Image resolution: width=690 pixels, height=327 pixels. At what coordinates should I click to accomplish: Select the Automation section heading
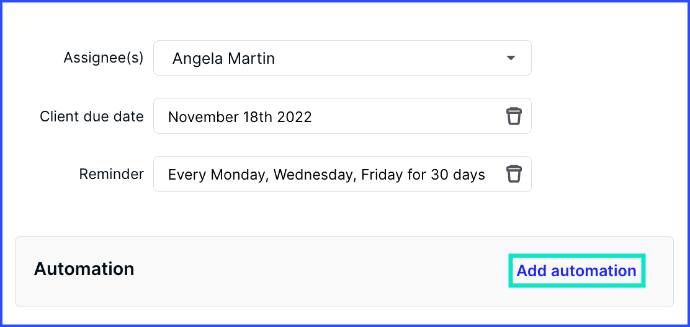click(84, 269)
